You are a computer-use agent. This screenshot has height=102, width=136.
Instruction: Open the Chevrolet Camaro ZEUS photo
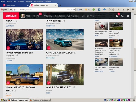pos(65,40)
